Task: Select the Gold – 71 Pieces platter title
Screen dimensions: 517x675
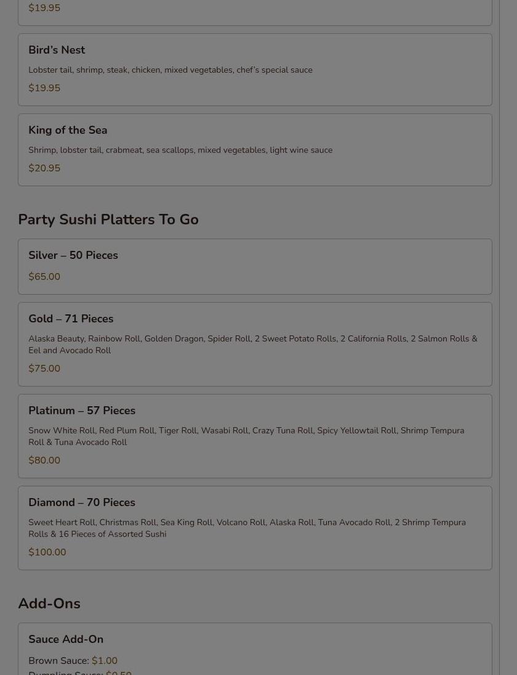Action: point(71,319)
